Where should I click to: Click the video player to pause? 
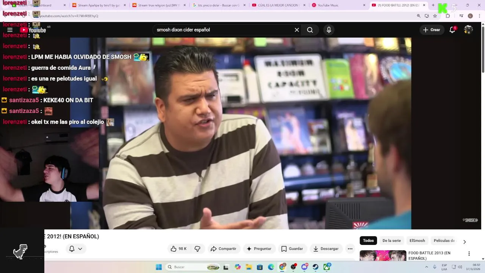coord(241,133)
